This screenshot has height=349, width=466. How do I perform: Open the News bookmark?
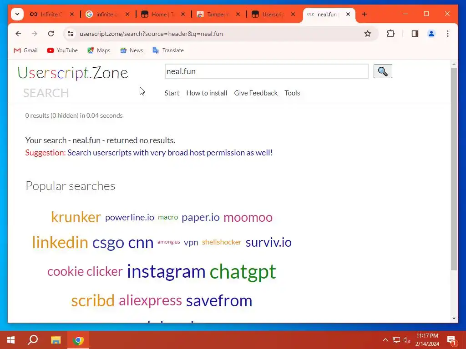pos(132,50)
